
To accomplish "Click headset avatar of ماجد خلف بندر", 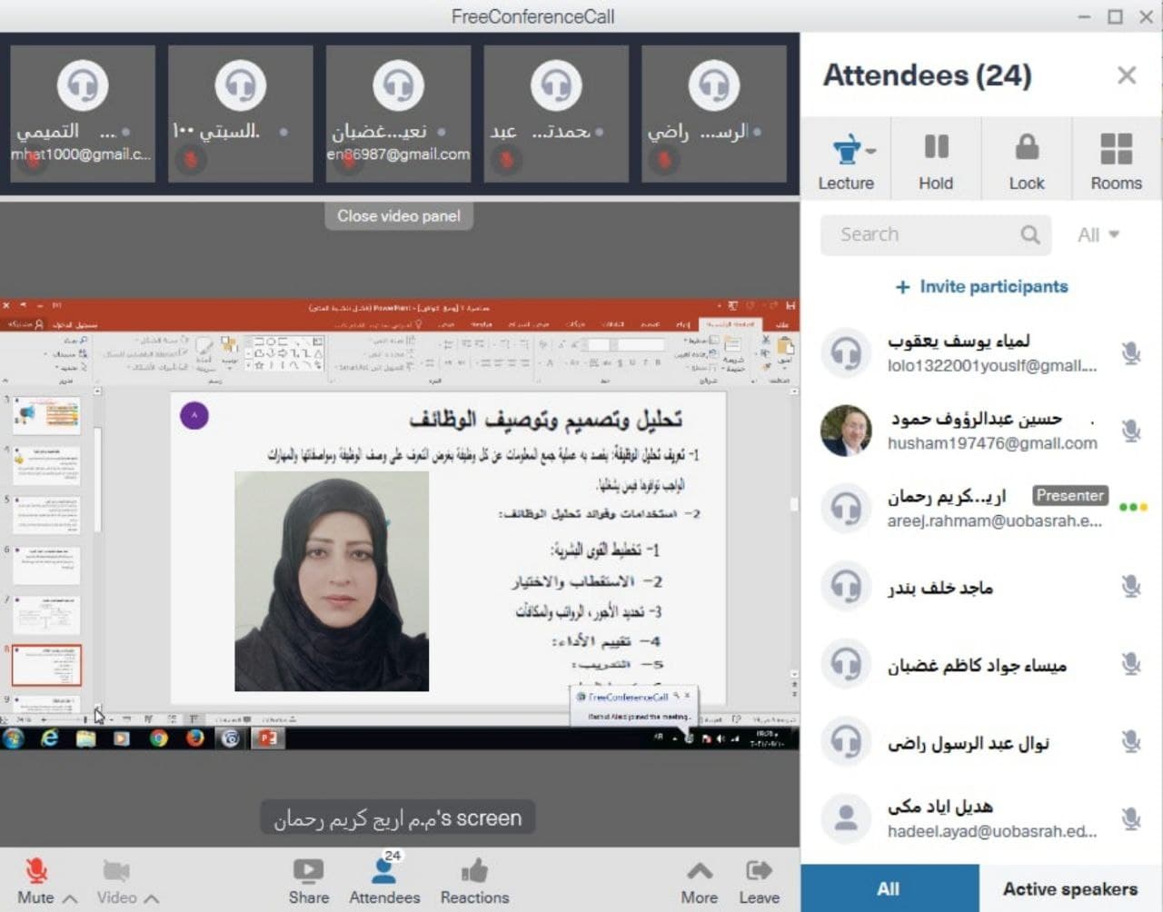I will pyautogui.click(x=846, y=586).
